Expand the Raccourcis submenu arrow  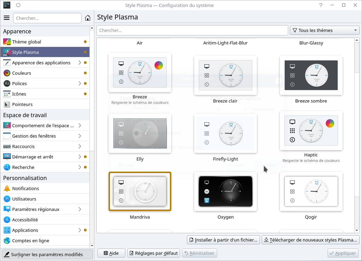pos(80,146)
